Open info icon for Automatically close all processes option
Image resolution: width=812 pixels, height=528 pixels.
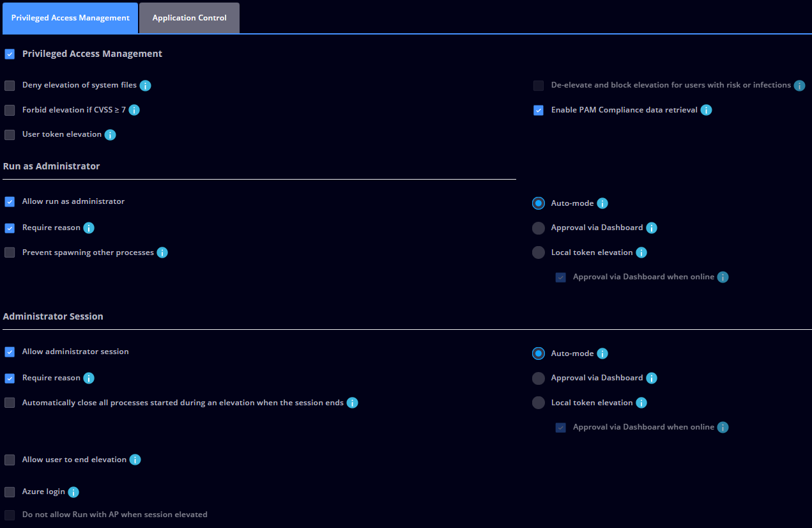pos(352,403)
